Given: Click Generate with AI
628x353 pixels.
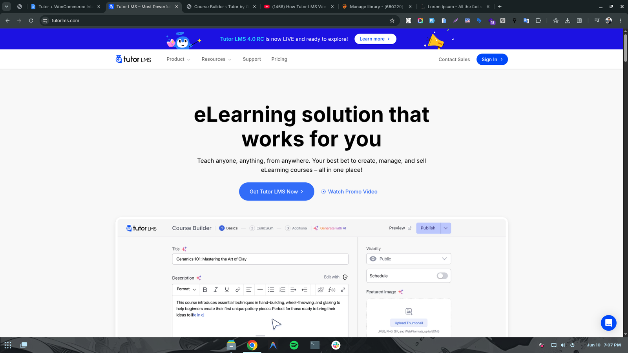Looking at the screenshot, I should click(x=330, y=228).
